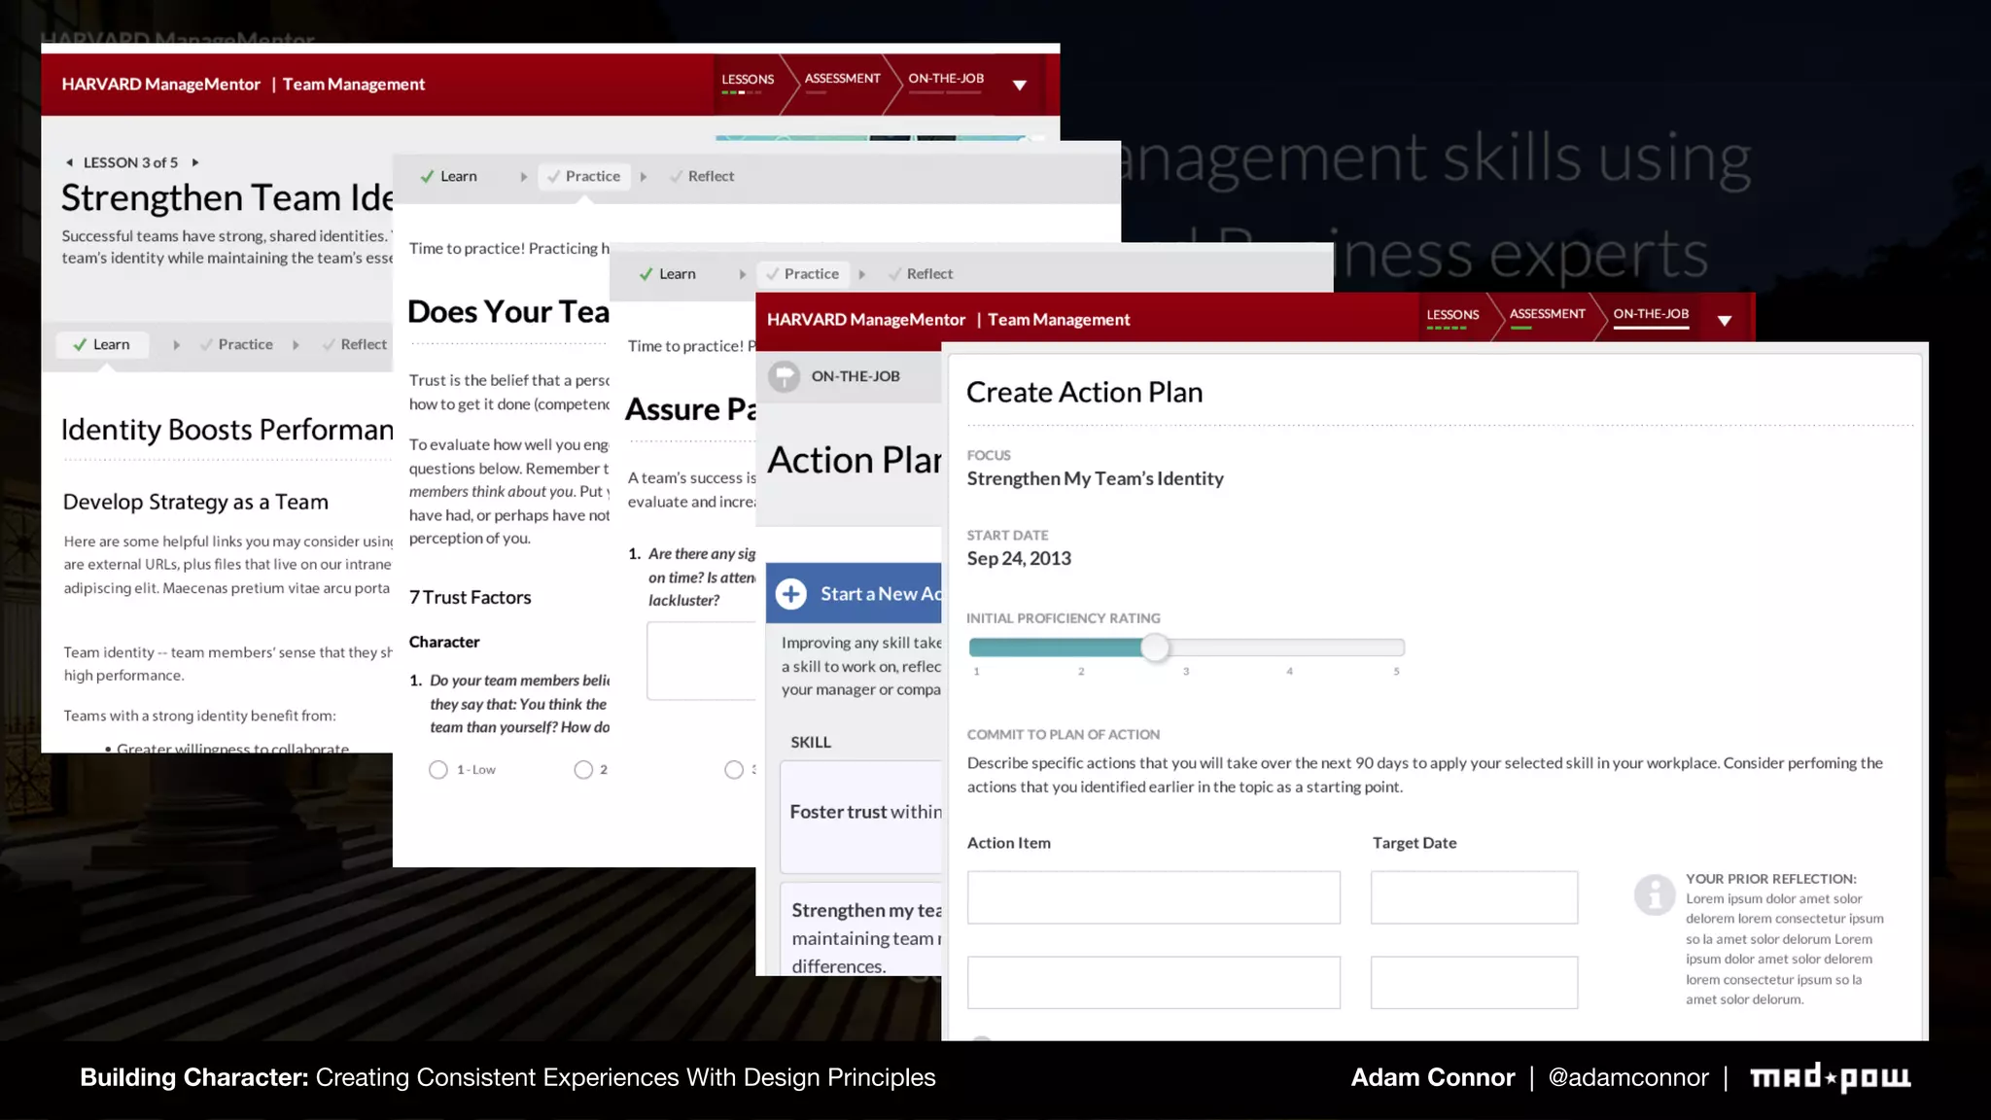Click Reflect step in Does Your Team window
Viewport: 1991px width, 1120px height.
(x=702, y=176)
